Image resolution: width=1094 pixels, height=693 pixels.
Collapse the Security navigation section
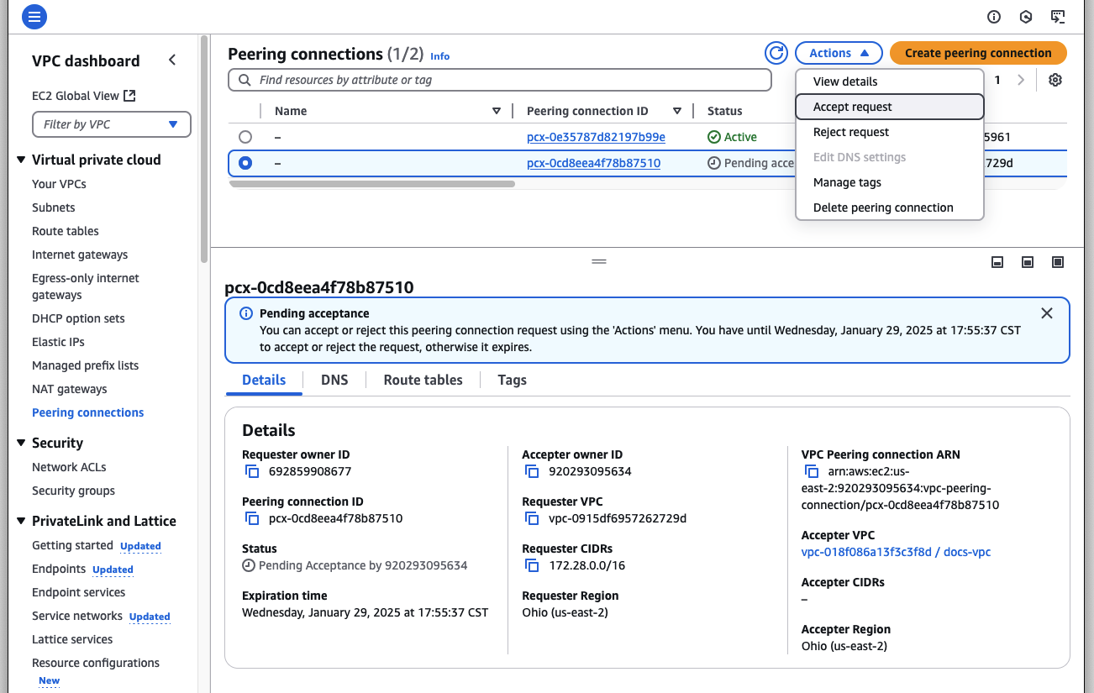click(21, 443)
